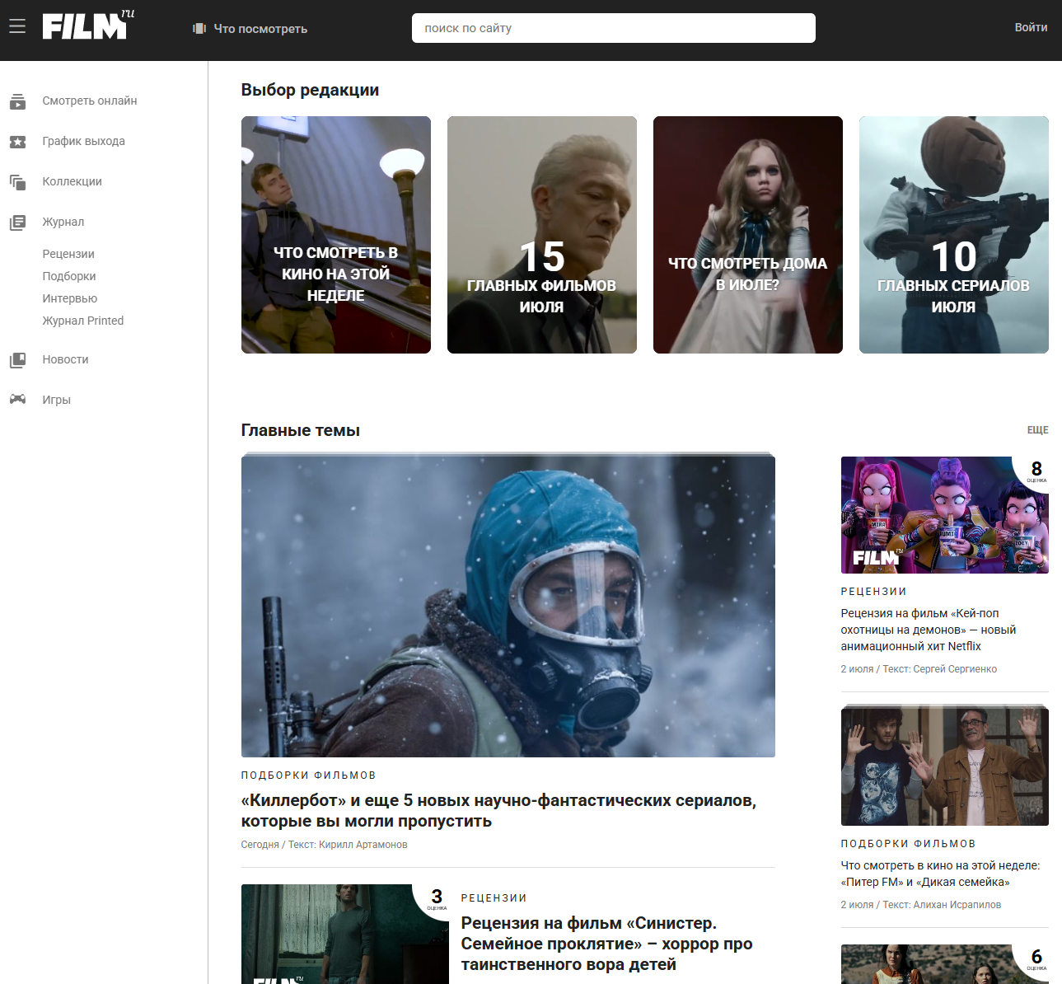Click ПОДБОРКИ ФИЛЬМОВ label above the Питер FM article
The image size is (1062, 984).
tap(908, 844)
